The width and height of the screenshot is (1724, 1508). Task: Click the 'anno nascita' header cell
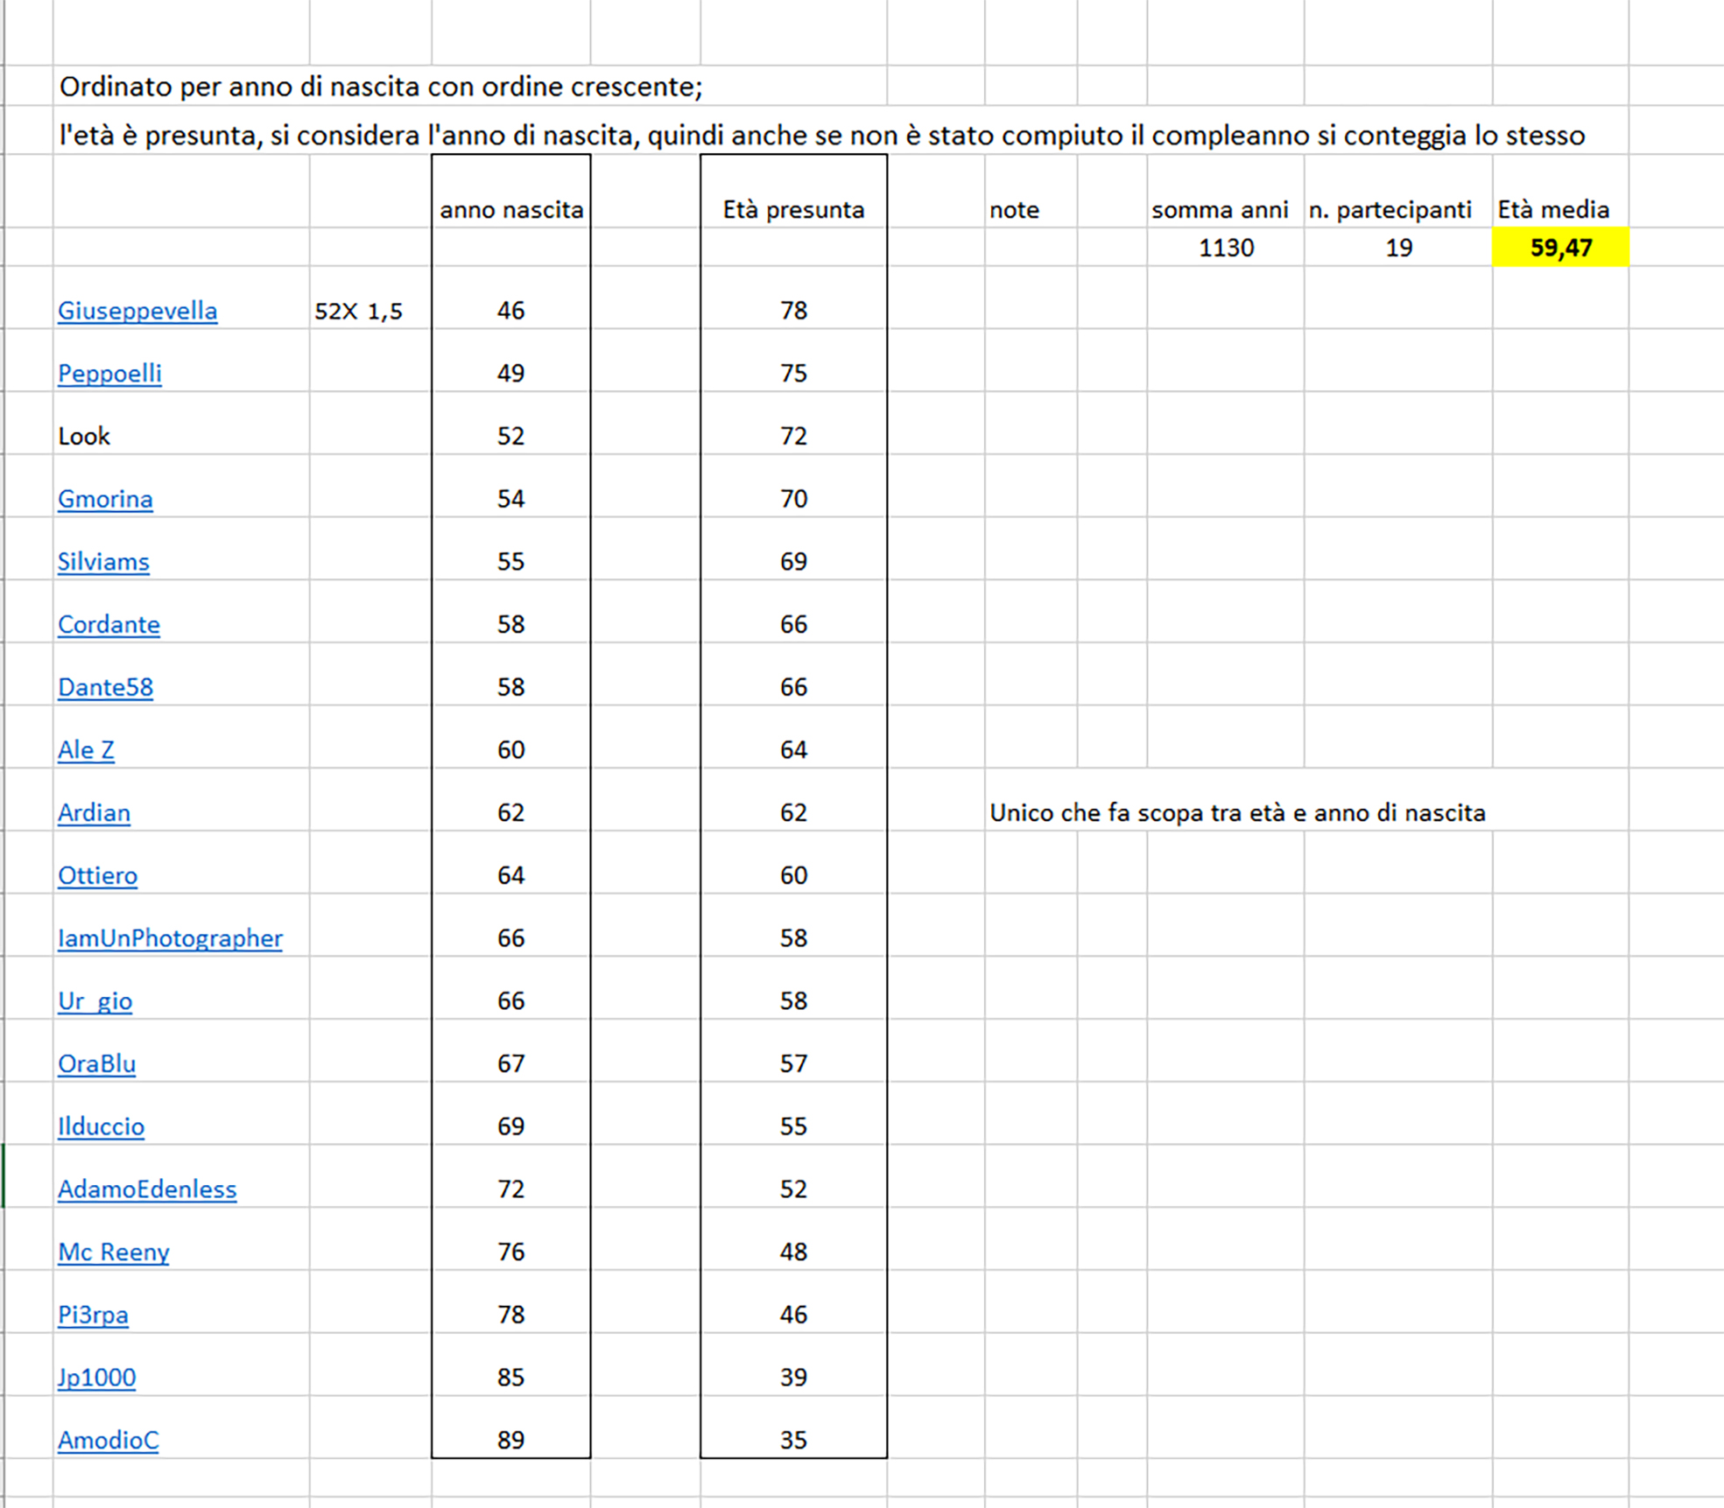click(x=511, y=210)
